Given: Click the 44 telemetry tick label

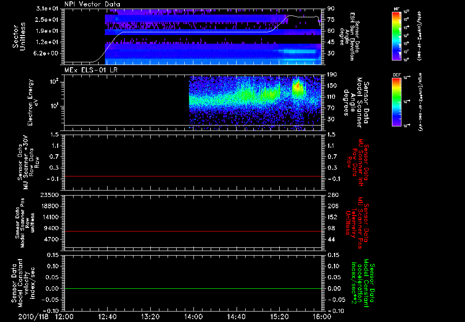Looking at the screenshot, I should point(331,239).
